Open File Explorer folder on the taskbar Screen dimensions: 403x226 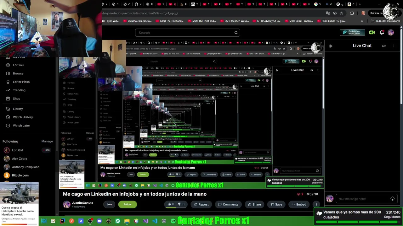[x=127, y=221]
